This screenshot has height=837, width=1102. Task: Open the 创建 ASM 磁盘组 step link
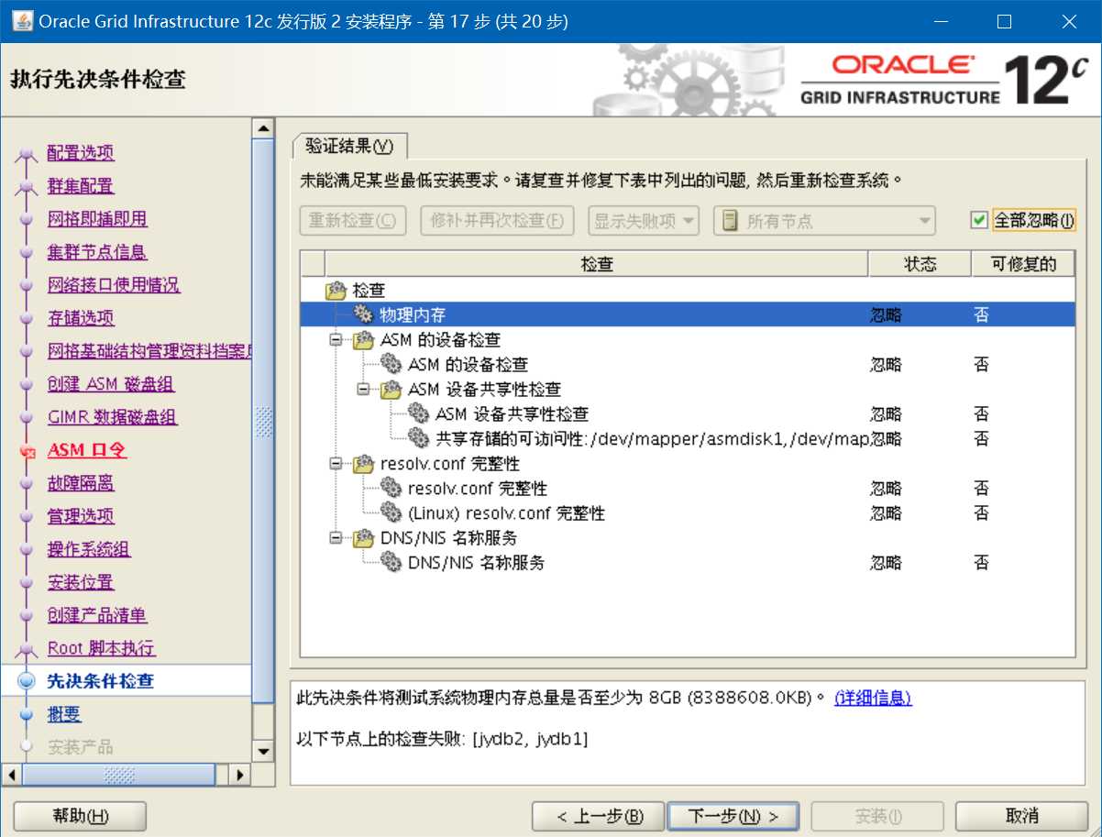tap(111, 384)
